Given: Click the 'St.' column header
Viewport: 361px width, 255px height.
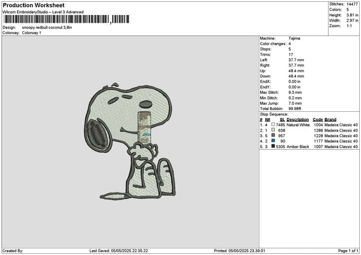Looking at the screenshot, I should (282, 120).
